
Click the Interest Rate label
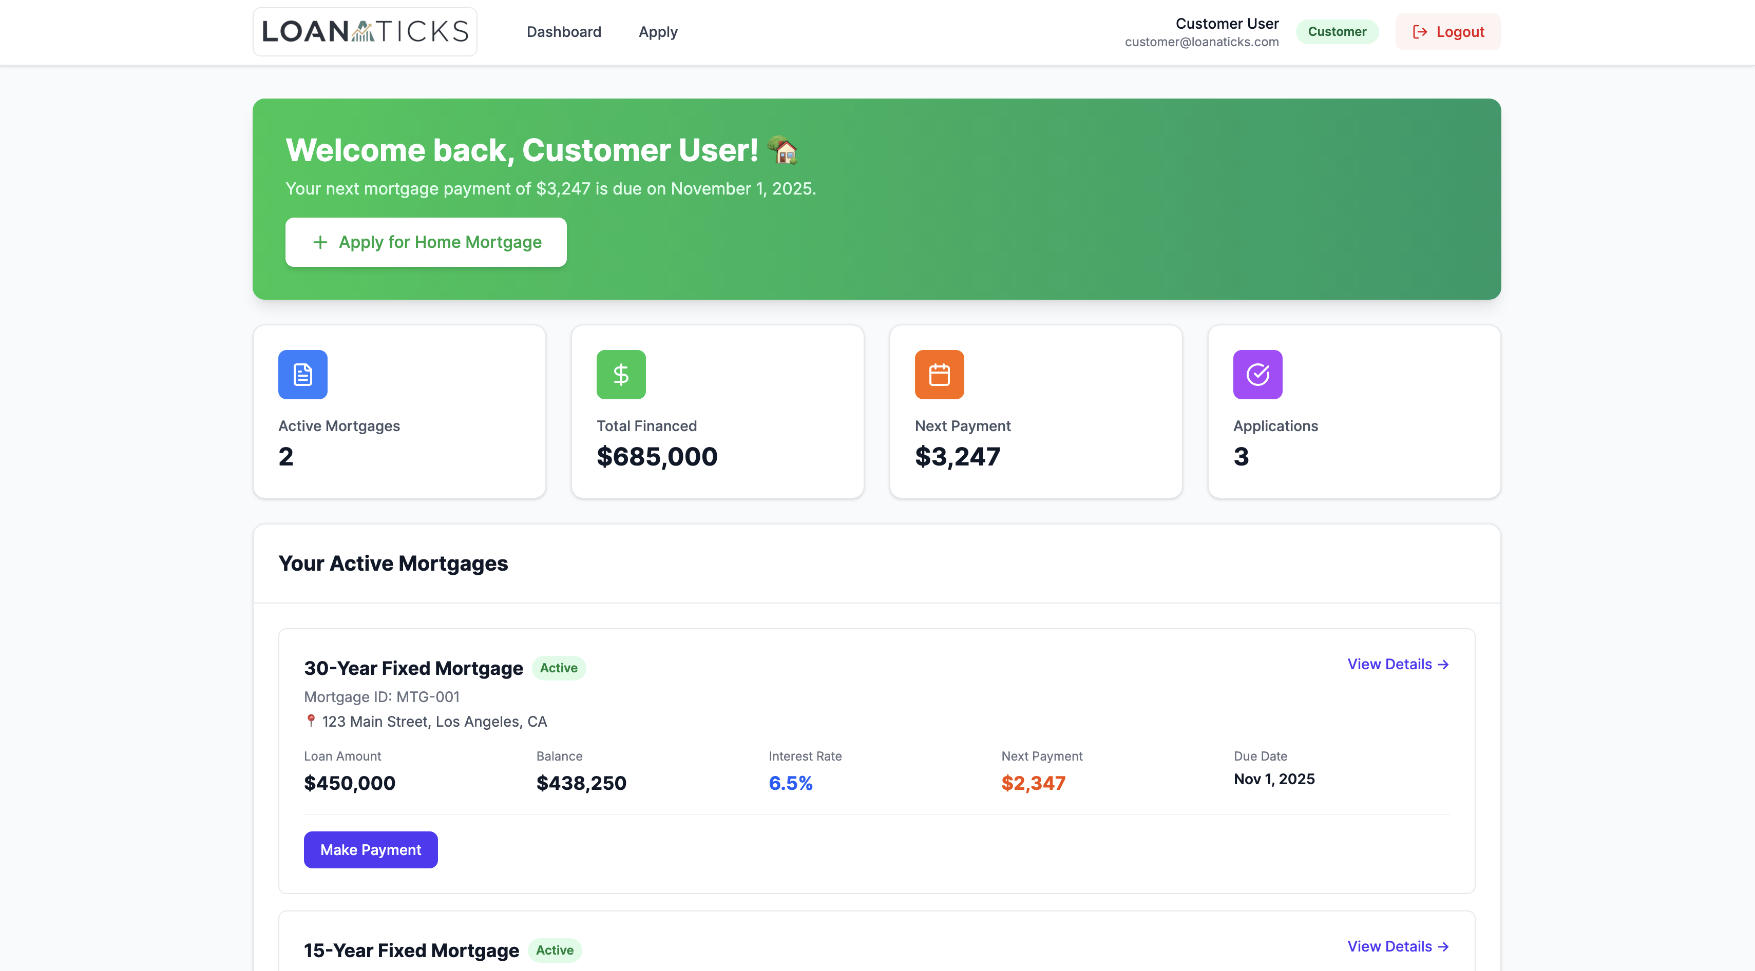pyautogui.click(x=805, y=756)
